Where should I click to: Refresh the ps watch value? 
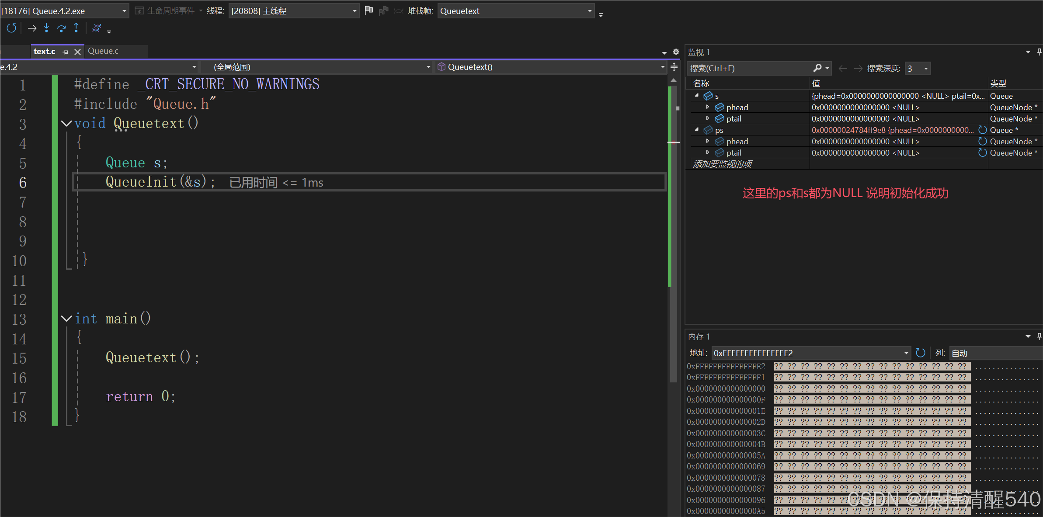point(982,130)
